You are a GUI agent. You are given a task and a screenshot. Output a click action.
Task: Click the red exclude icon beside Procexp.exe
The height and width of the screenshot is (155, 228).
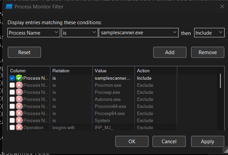19,92
